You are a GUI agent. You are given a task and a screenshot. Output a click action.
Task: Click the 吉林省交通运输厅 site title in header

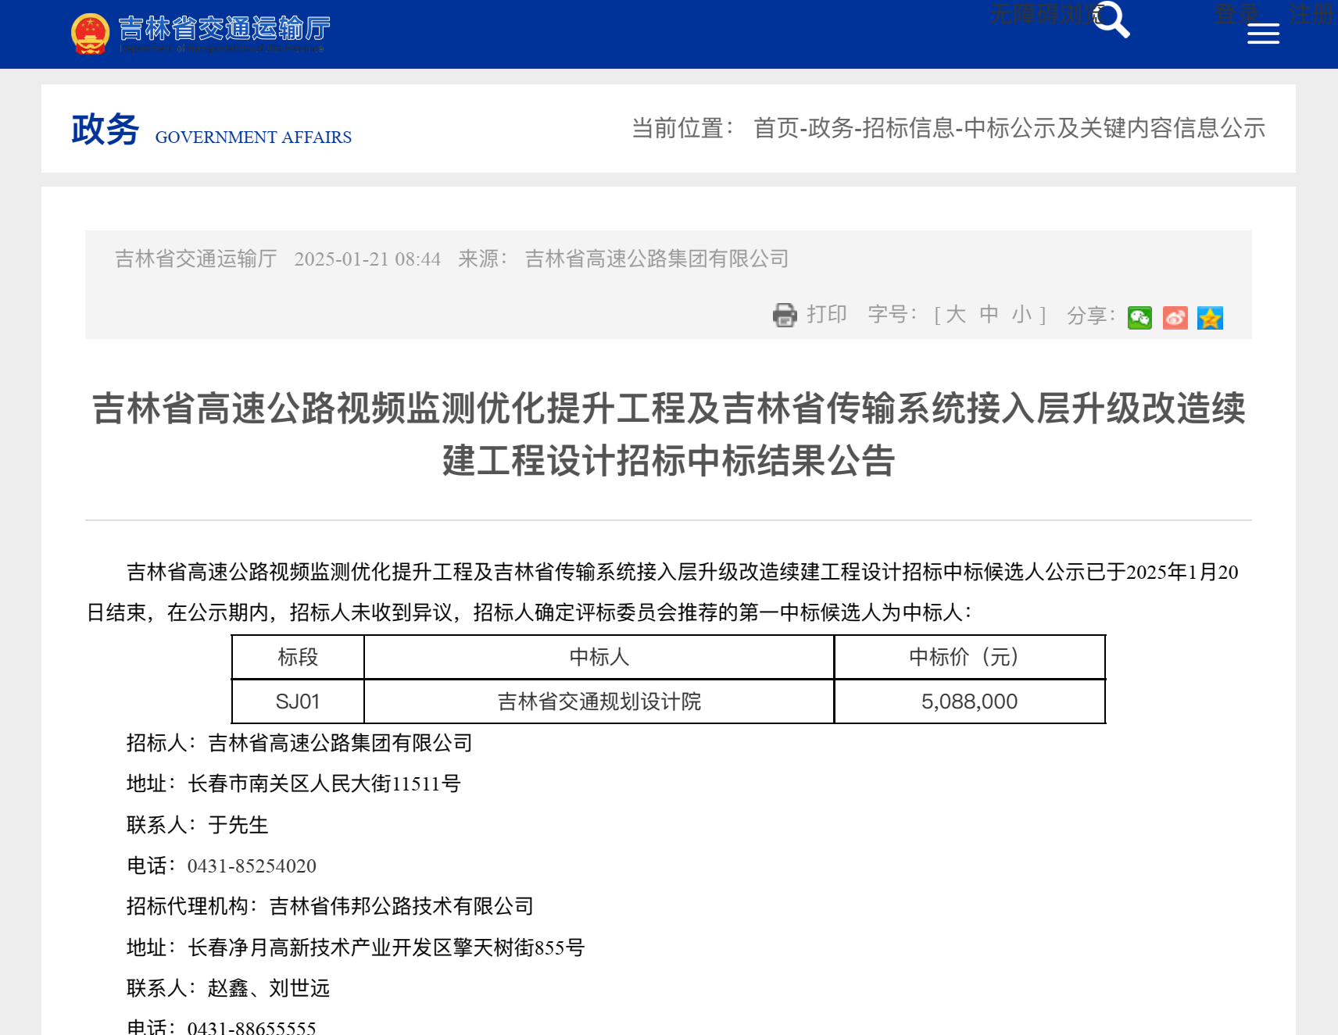coord(224,29)
